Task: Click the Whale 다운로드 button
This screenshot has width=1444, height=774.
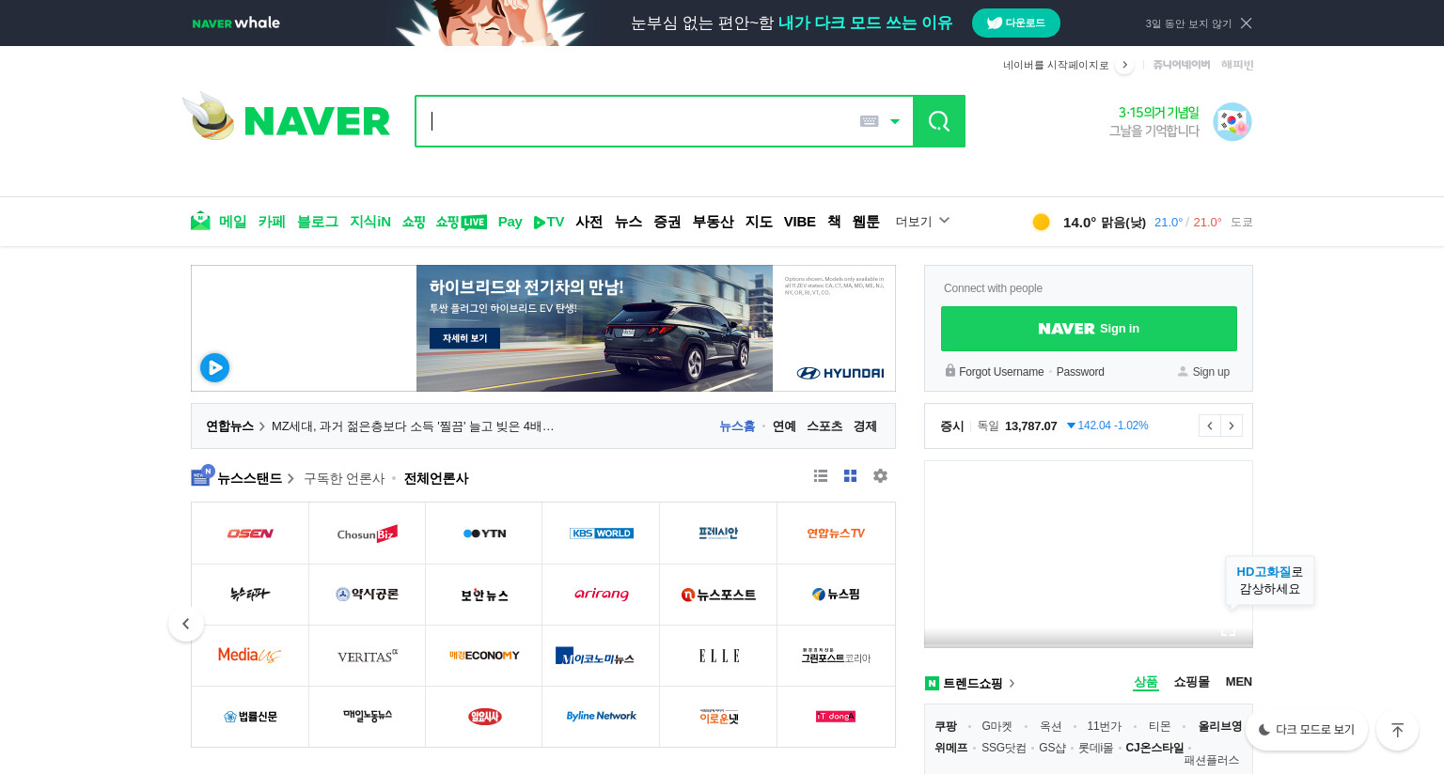Action: [1016, 23]
